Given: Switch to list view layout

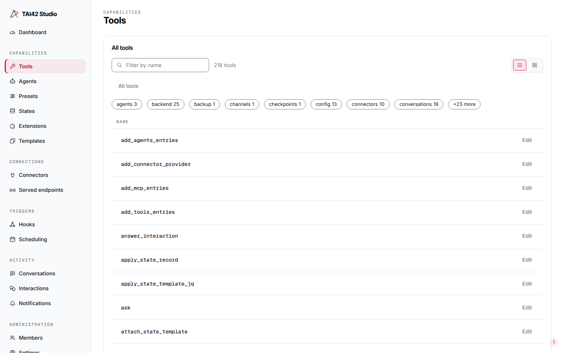Looking at the screenshot, I should [x=520, y=65].
